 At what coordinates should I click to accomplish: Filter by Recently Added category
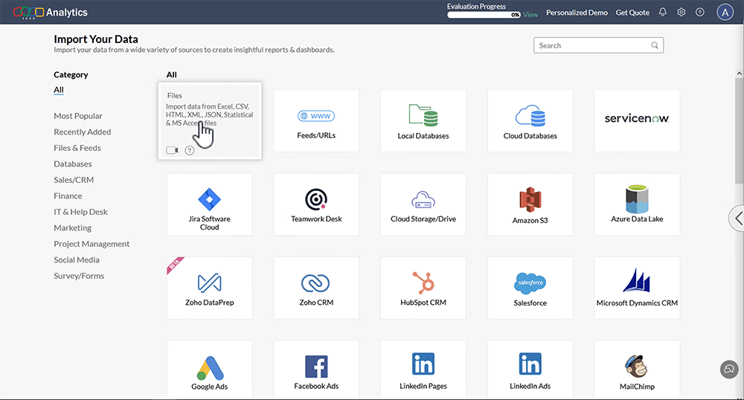[82, 132]
